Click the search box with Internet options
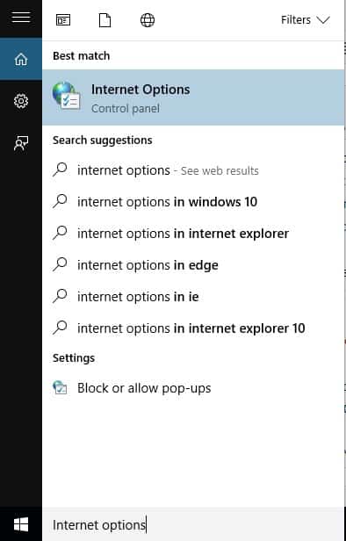This screenshot has width=346, height=541. [193, 525]
